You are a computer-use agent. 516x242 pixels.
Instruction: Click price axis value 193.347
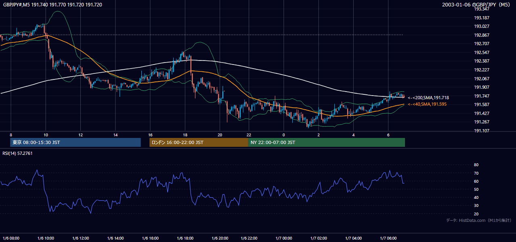tap(482, 9)
